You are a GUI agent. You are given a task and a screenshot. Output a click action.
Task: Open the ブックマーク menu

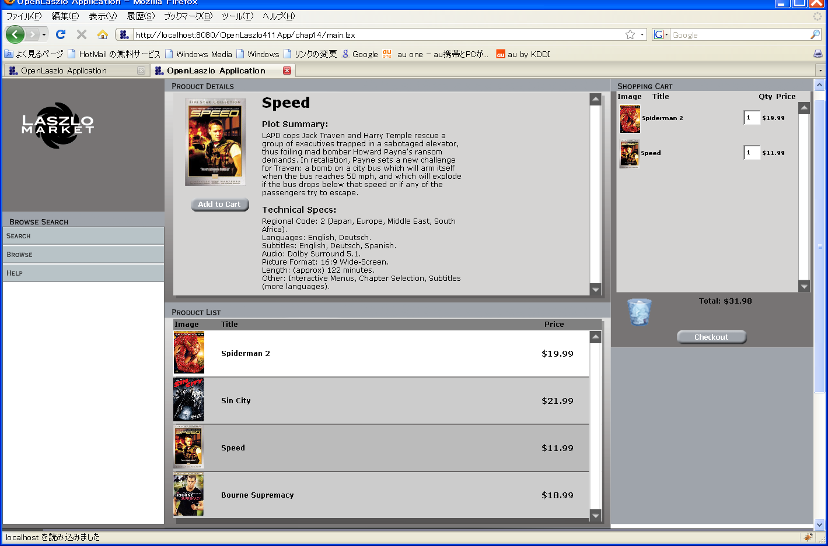187,16
